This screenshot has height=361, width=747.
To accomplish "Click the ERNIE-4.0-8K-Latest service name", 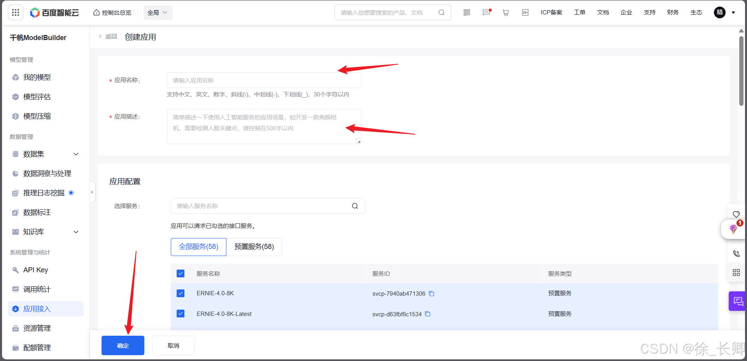I will tap(224, 314).
